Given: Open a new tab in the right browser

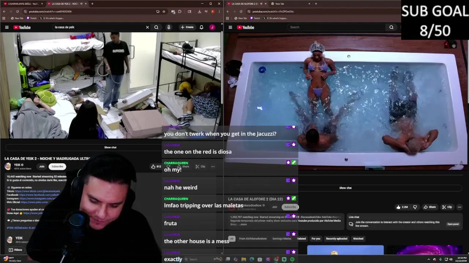Looking at the screenshot, I should coord(316,4).
